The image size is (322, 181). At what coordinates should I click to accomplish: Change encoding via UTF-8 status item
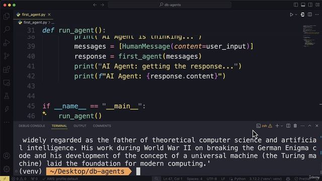[212, 179]
